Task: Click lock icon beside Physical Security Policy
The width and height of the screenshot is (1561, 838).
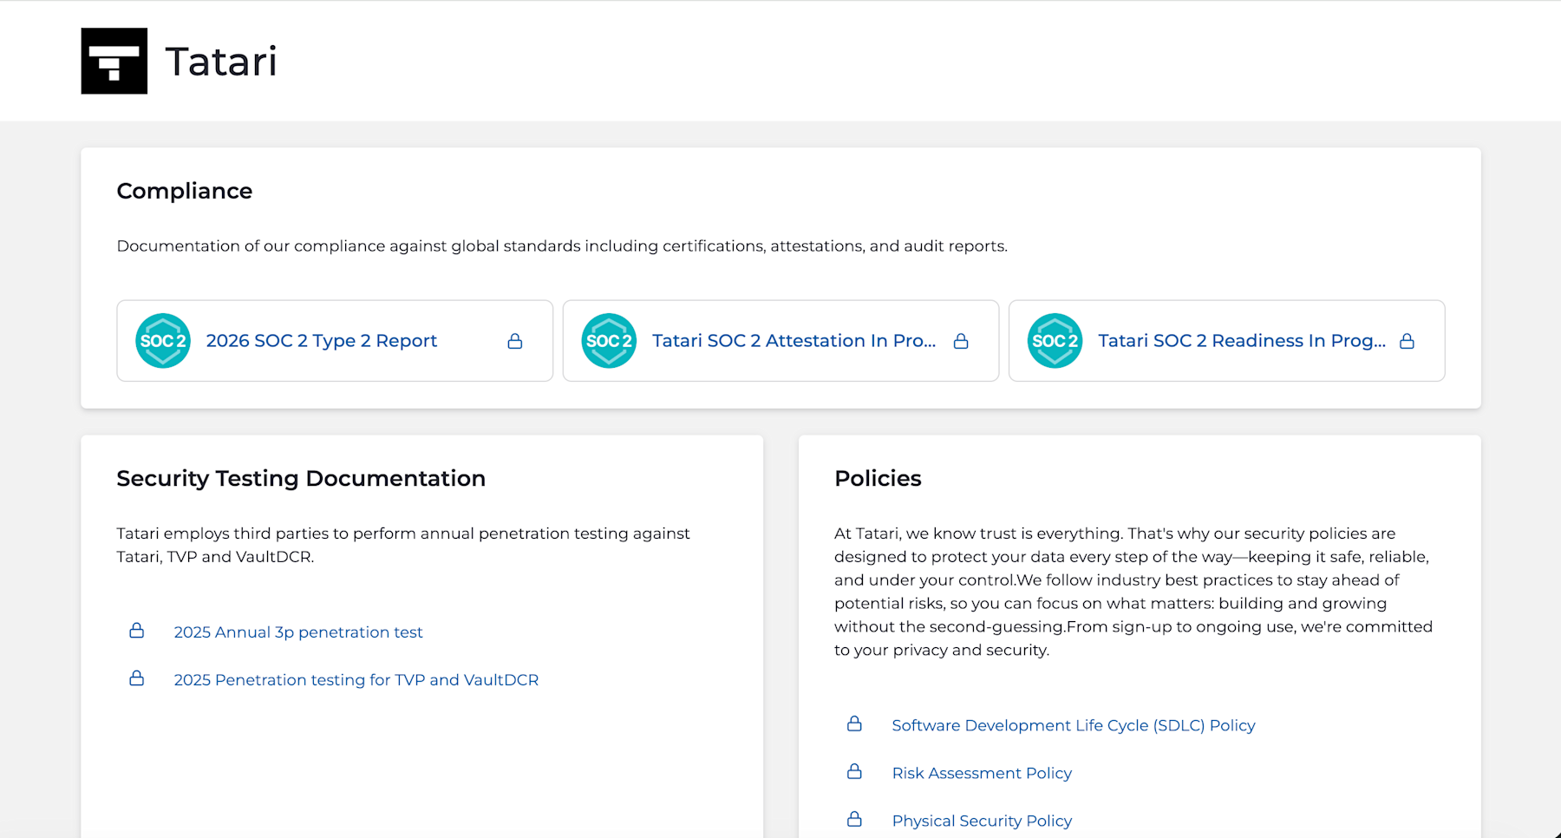Action: pyautogui.click(x=854, y=819)
